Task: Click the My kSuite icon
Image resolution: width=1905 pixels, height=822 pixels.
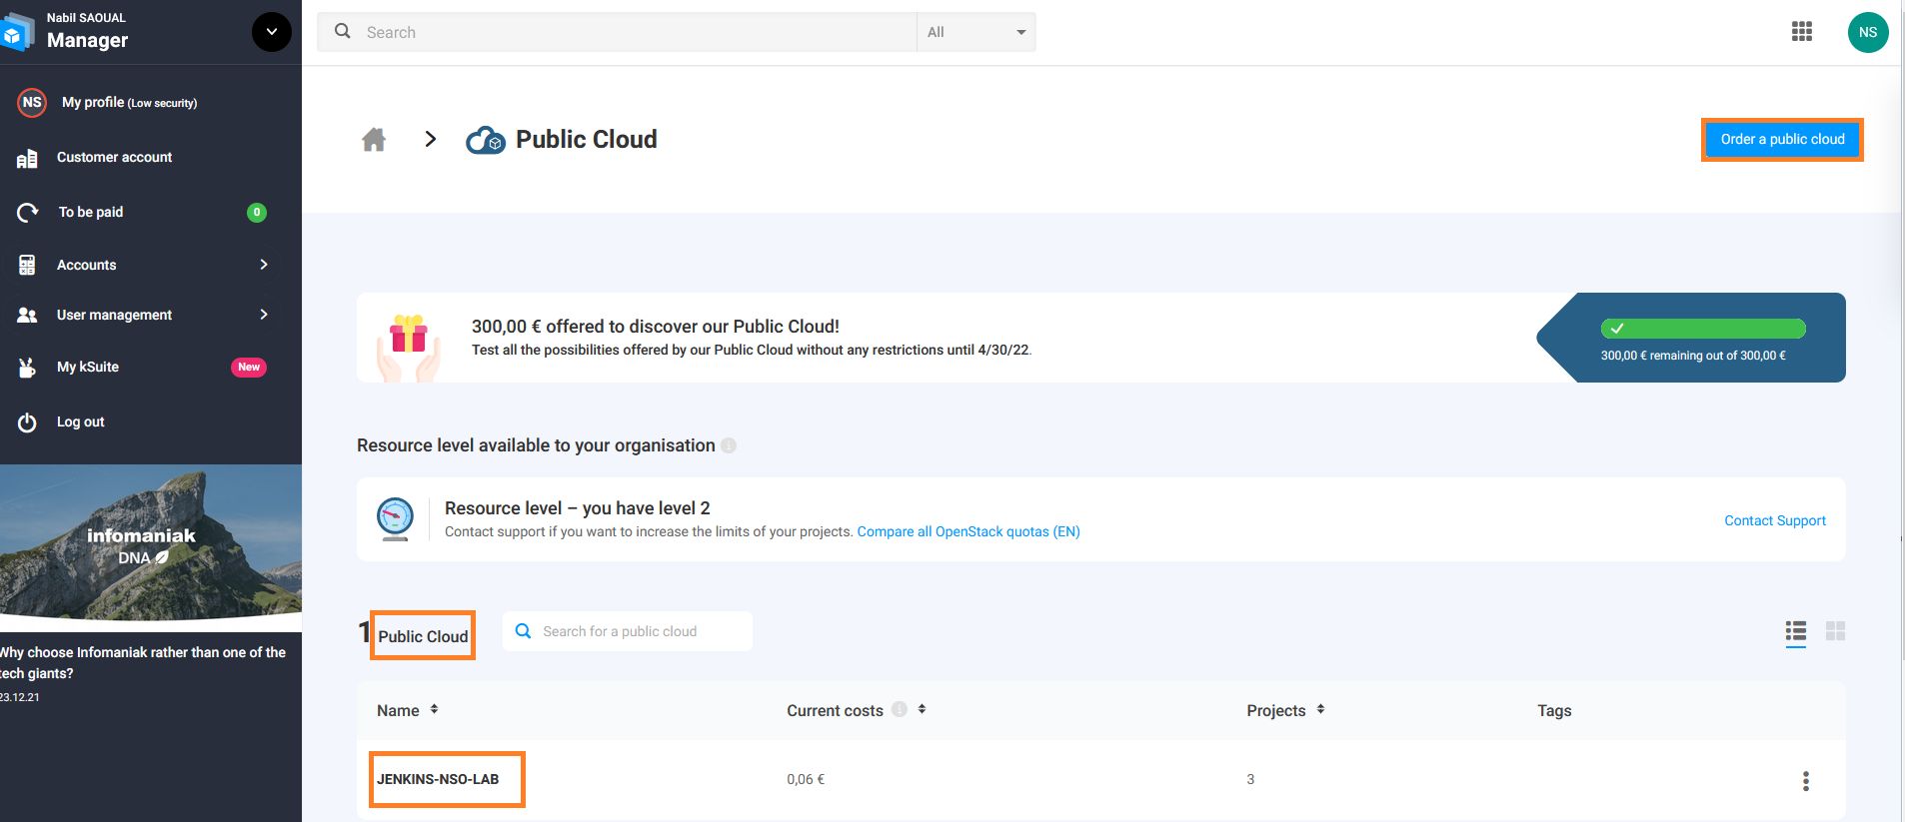Action: point(27,367)
